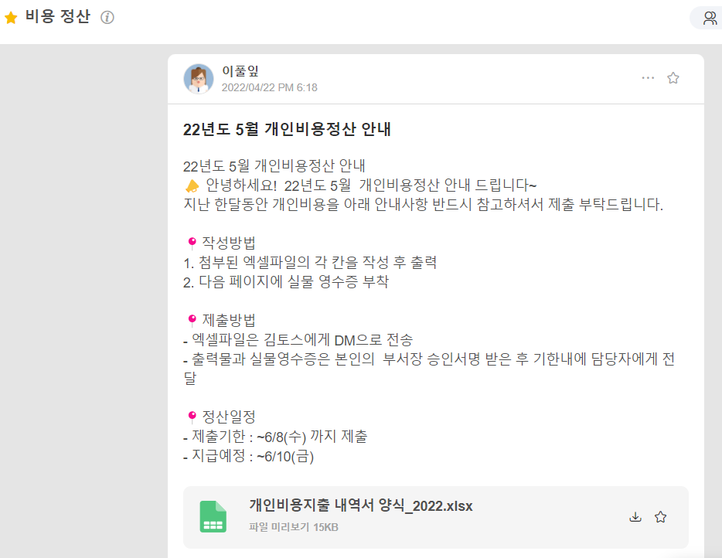This screenshot has height=558, width=722.
Task: Open the file 개인비용지출 내역서 양식_2022.xlsx
Action: (x=360, y=506)
